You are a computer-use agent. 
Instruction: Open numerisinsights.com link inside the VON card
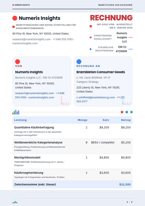41,97
